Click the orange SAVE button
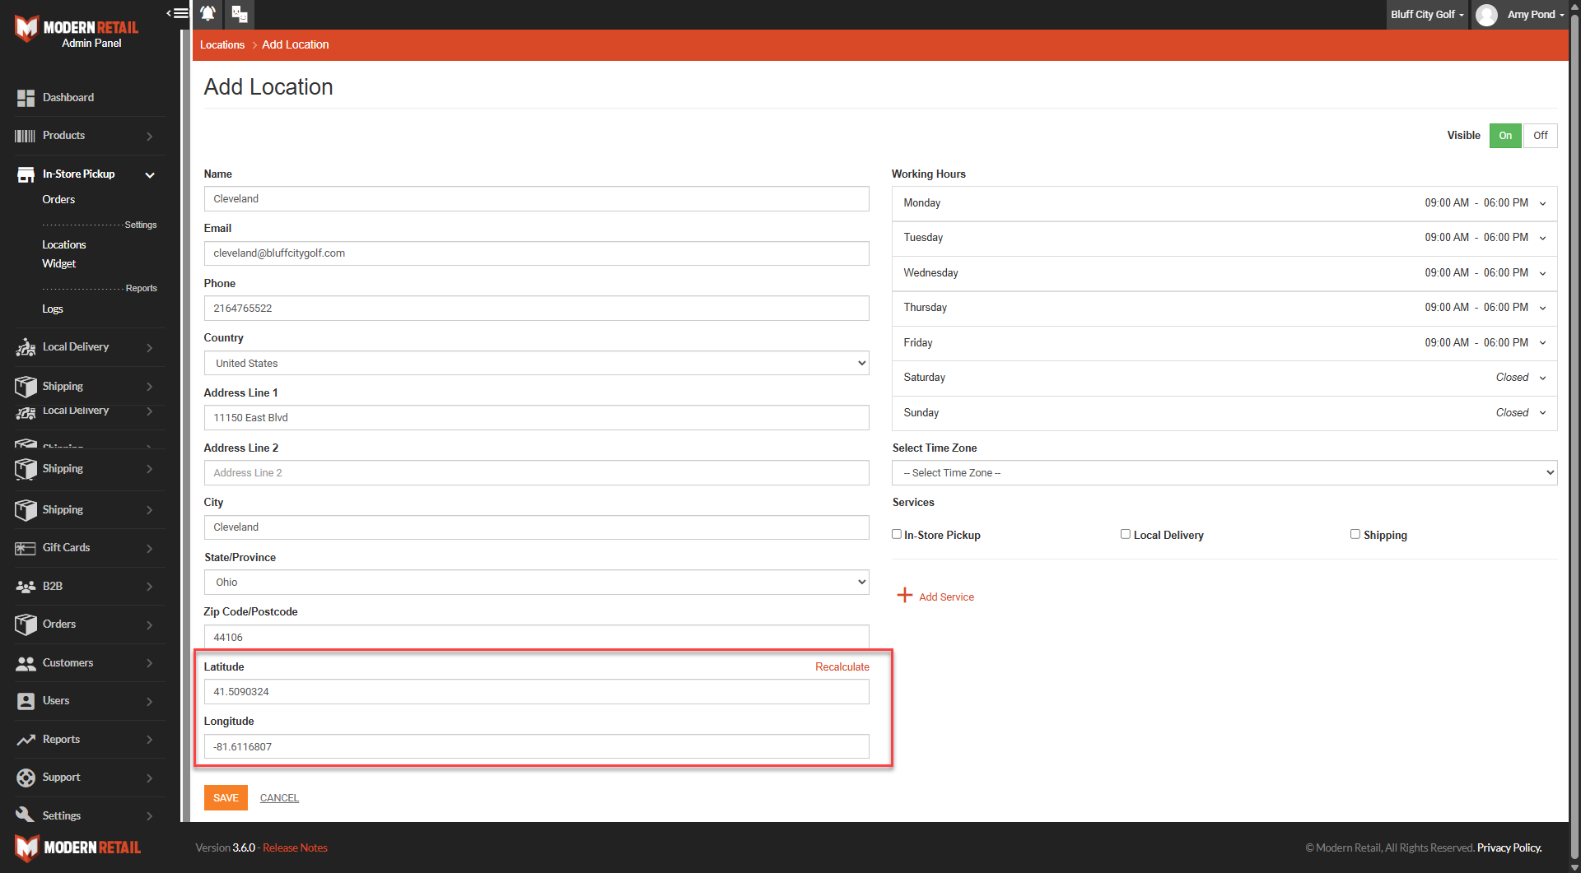The image size is (1581, 873). tap(226, 797)
